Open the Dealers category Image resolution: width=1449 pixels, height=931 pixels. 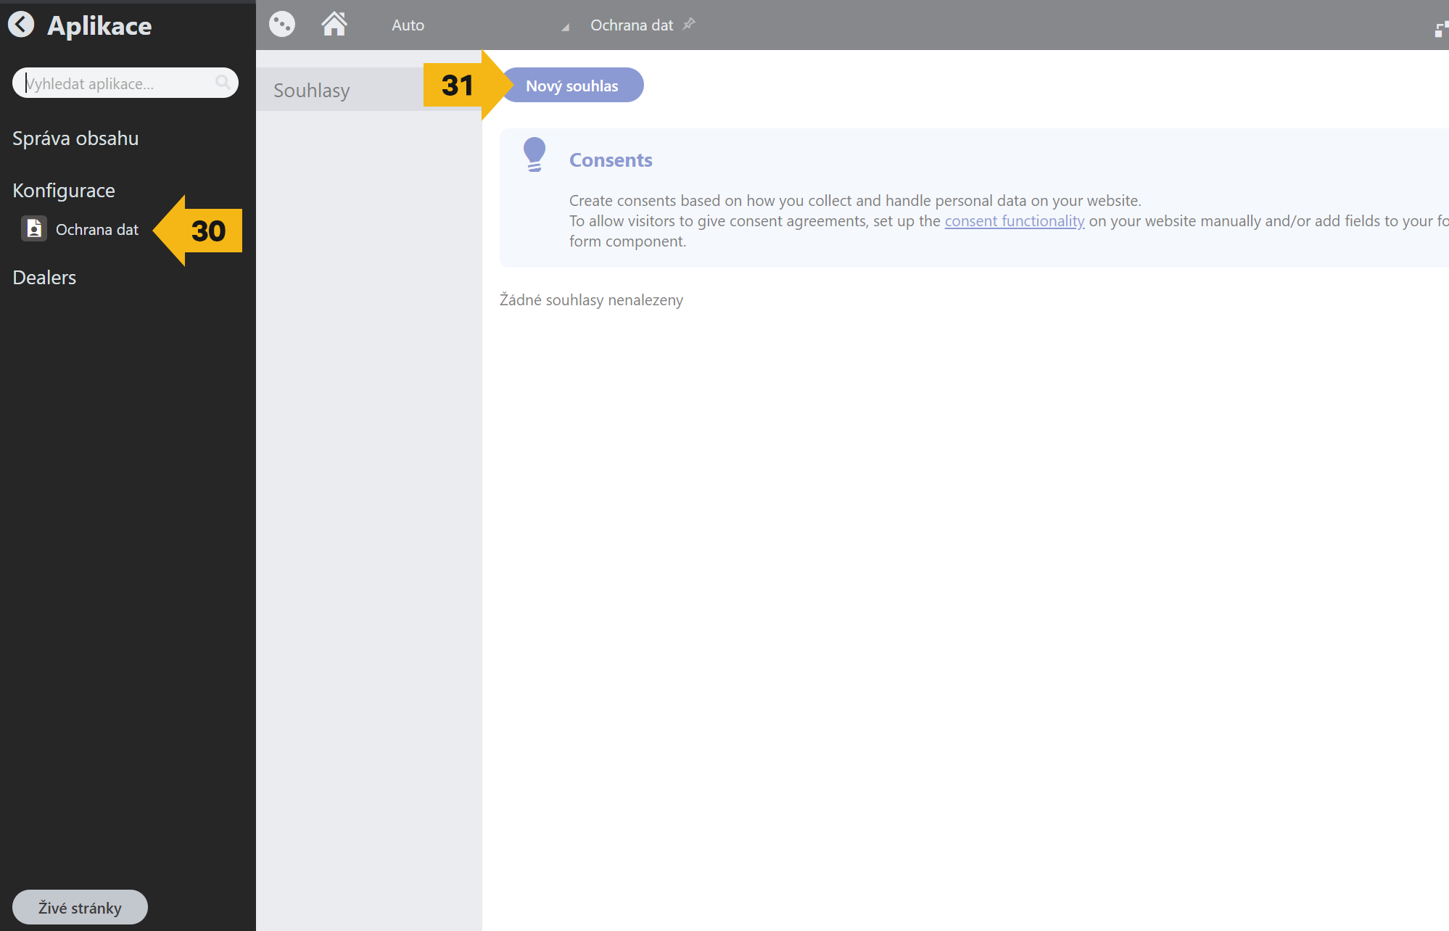44,278
